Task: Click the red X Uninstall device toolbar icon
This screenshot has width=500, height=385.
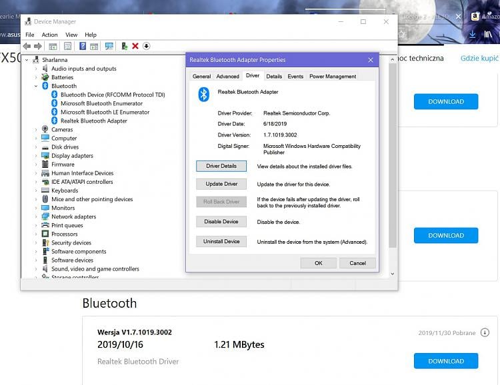Action: point(135,46)
